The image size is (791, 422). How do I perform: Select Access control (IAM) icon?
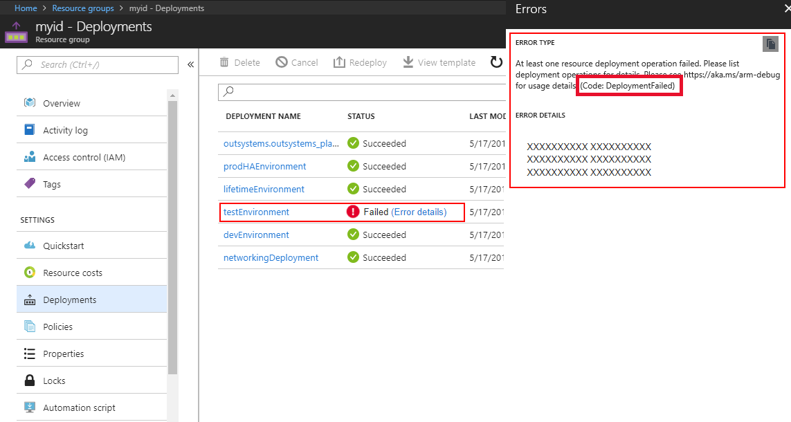point(28,156)
